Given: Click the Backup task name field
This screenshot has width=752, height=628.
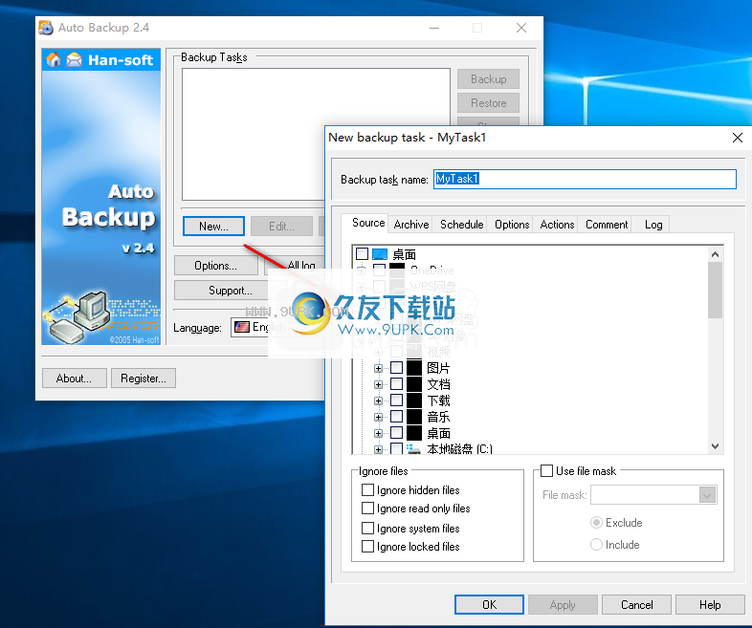Looking at the screenshot, I should pyautogui.click(x=585, y=179).
